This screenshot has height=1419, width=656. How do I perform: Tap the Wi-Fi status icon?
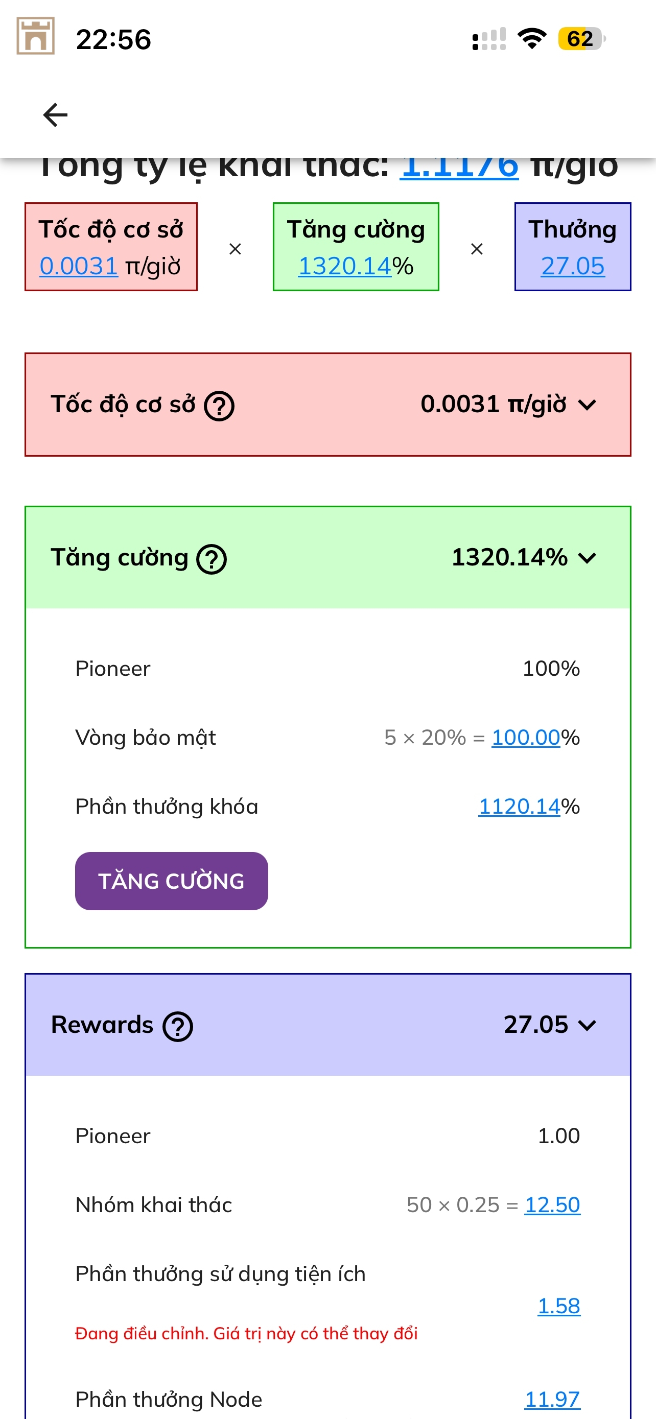point(531,38)
